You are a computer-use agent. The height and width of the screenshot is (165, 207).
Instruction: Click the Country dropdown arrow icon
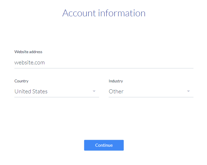click(94, 91)
